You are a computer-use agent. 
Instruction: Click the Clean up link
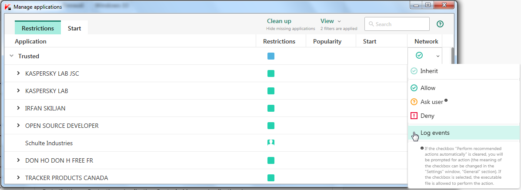coord(279,21)
